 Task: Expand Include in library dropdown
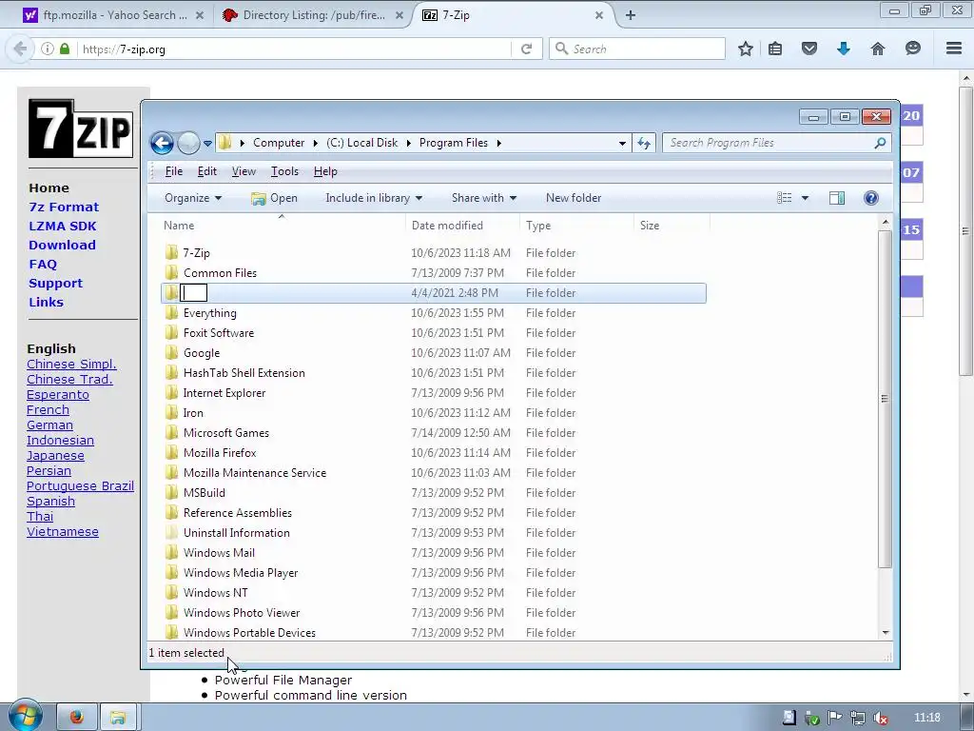coord(374,198)
